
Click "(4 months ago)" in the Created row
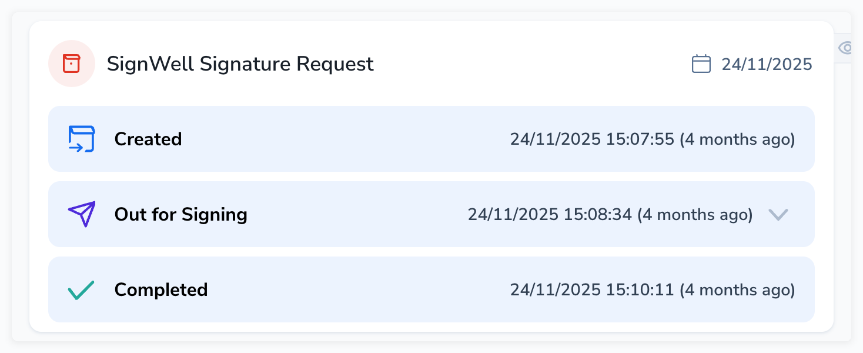pos(737,139)
